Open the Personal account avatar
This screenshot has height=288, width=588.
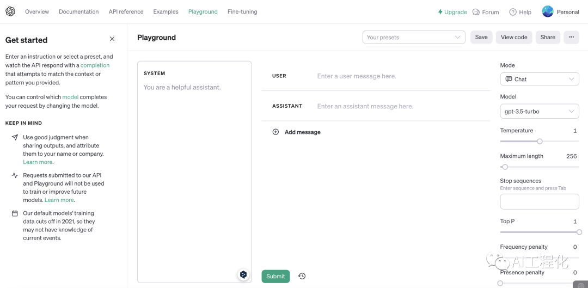548,11
